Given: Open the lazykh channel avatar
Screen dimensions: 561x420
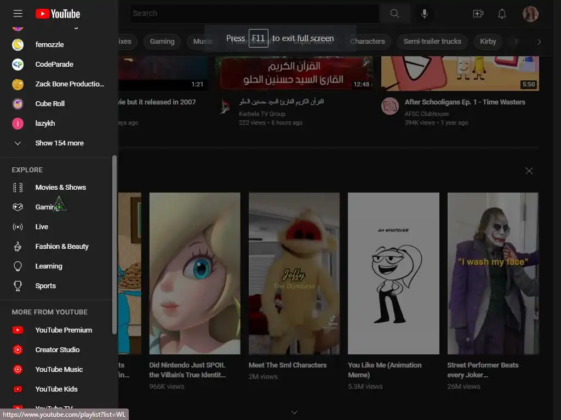Looking at the screenshot, I should [x=18, y=123].
